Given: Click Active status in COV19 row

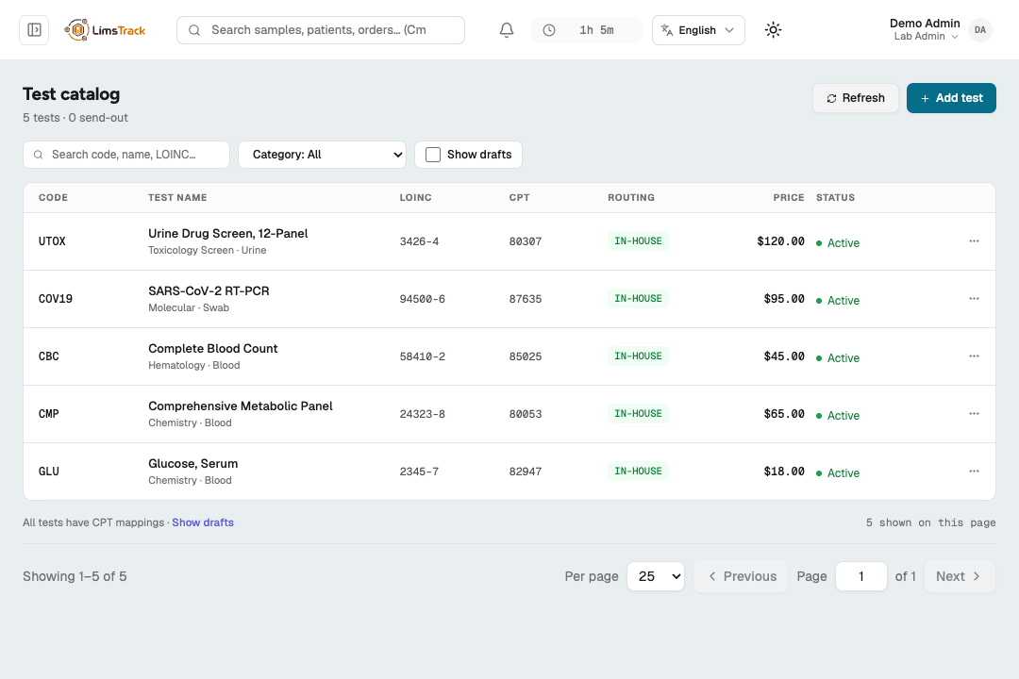Looking at the screenshot, I should 838,300.
